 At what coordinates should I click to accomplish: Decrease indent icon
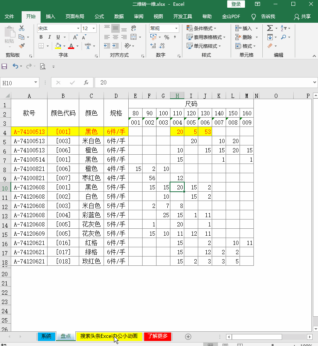tap(107, 46)
